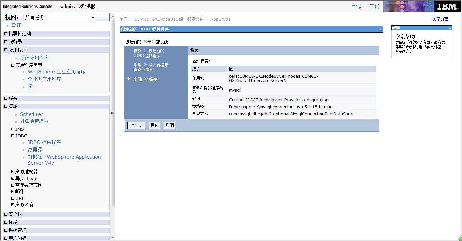
Task: Open the 数据源 link
Action: [x=35, y=150]
